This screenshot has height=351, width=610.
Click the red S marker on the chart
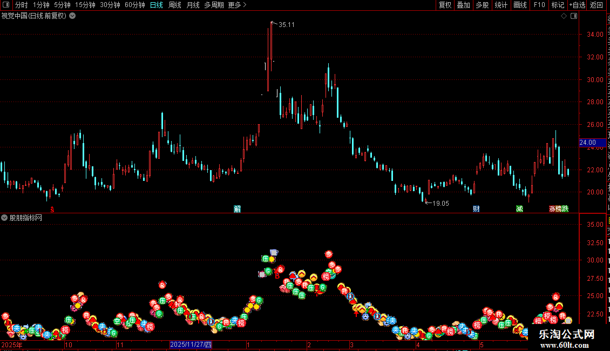tap(52, 210)
